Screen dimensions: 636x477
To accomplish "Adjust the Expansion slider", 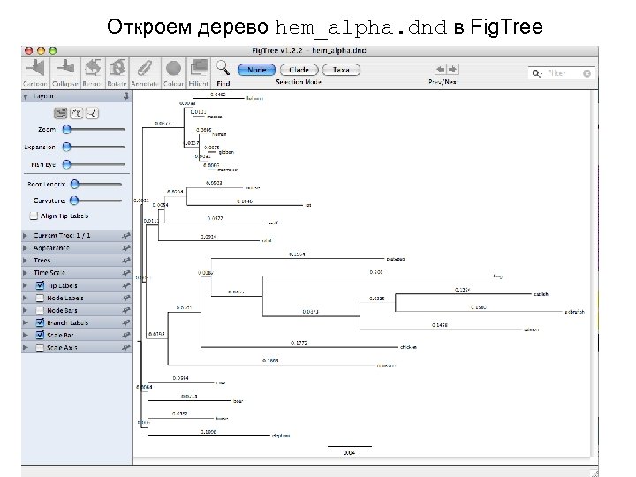I will 94,147.
